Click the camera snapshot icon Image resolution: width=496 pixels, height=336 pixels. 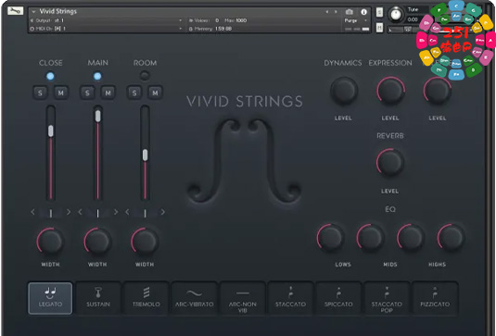click(350, 12)
